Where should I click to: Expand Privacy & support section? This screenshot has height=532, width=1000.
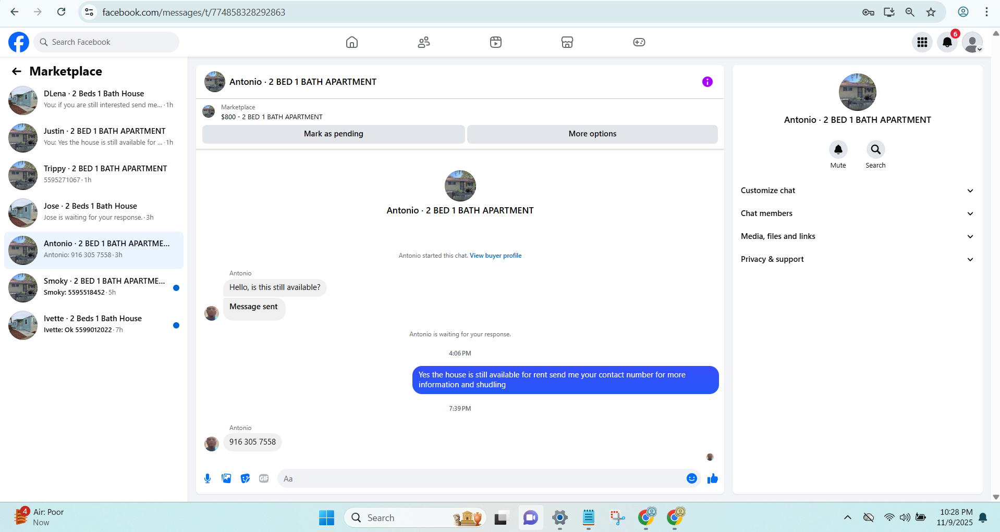(858, 259)
